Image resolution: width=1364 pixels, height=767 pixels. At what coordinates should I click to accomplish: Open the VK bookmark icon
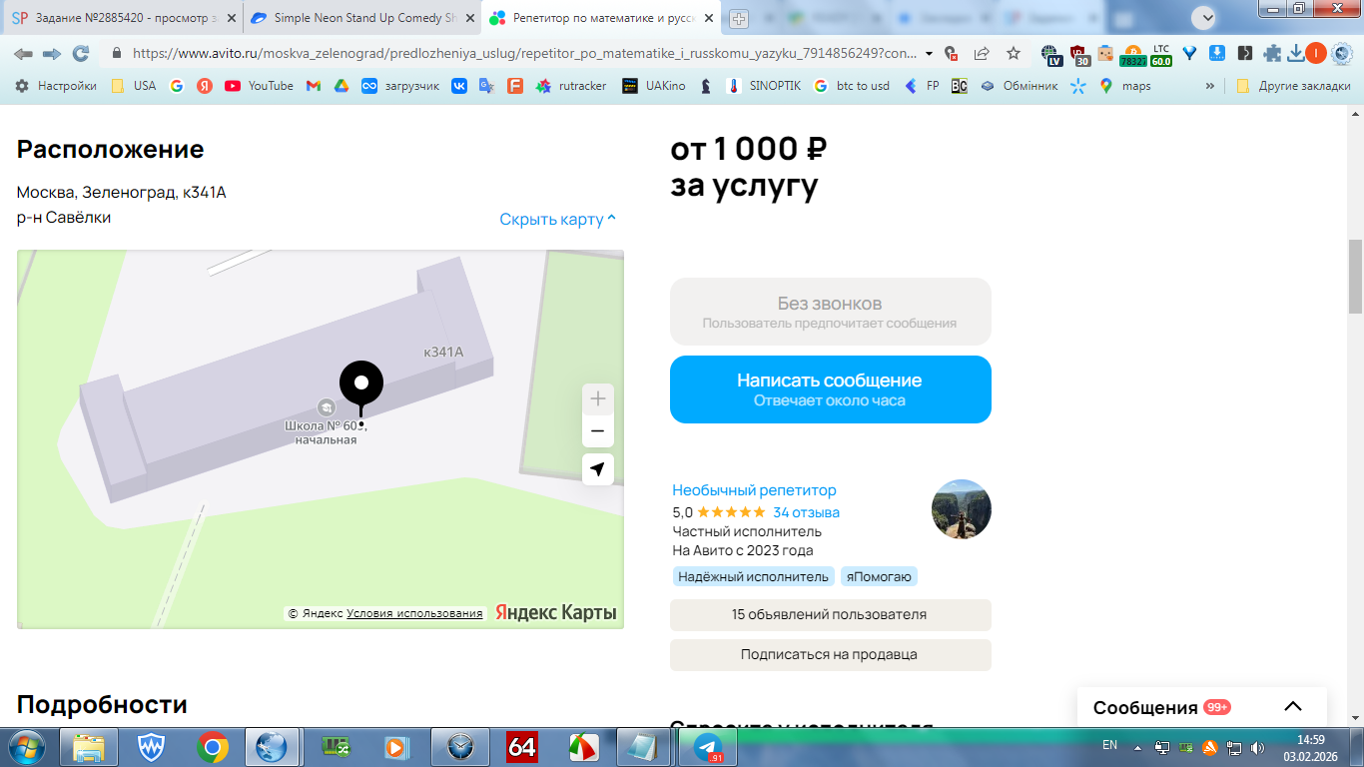tap(459, 86)
